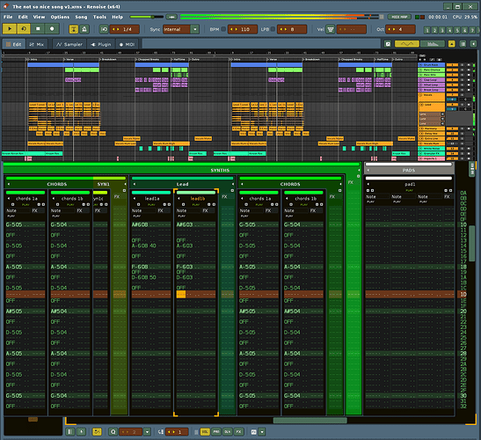481x440 pixels.
Task: Select view preset 3
Action: click(x=442, y=30)
